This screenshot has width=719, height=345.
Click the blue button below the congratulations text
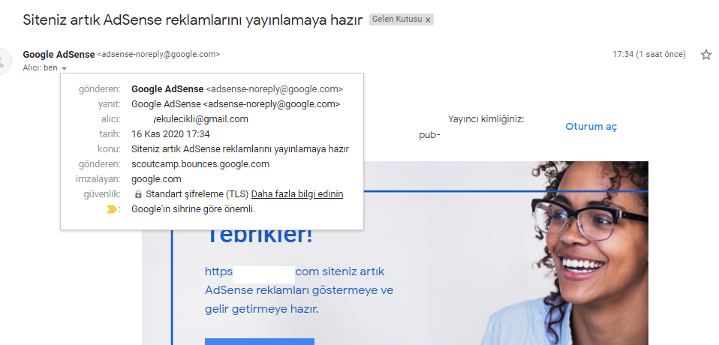click(x=260, y=341)
